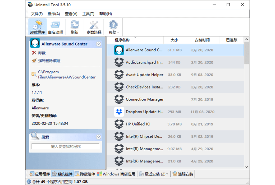Click HP Unified IO row icon
The width and height of the screenshot is (275, 185).
point(119,124)
